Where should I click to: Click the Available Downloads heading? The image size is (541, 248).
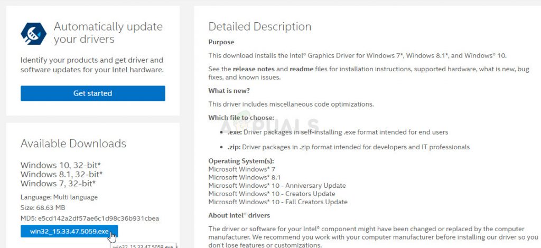pos(73,144)
